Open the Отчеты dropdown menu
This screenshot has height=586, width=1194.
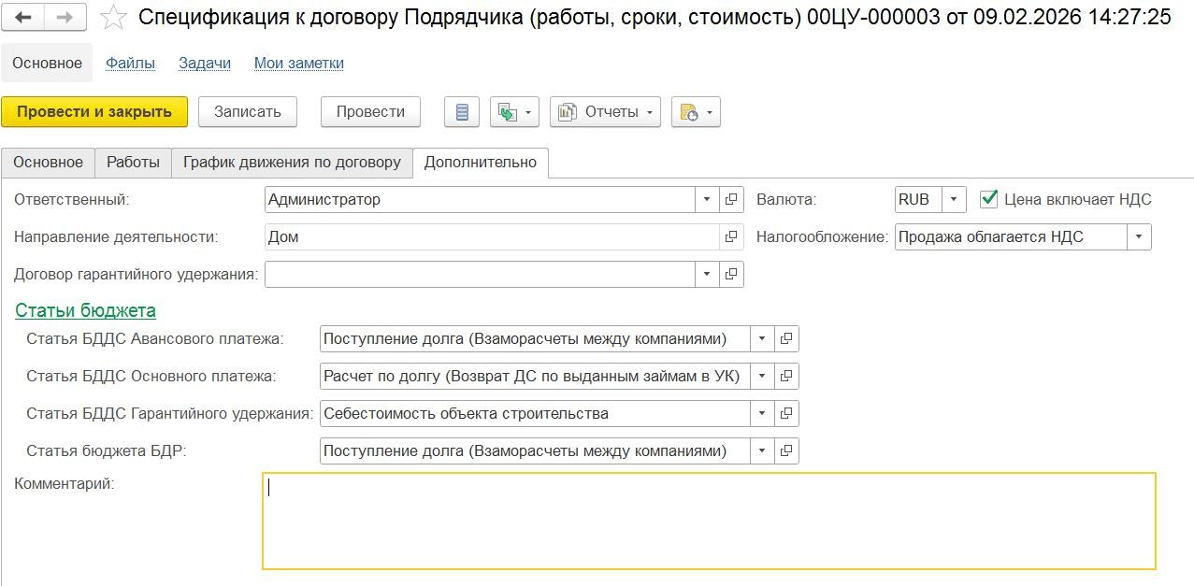tap(605, 112)
